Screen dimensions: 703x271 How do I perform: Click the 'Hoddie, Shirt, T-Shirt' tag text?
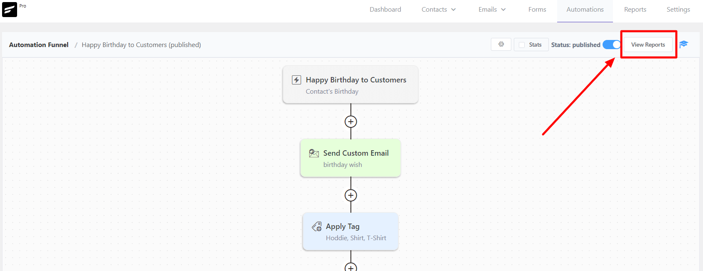tap(356, 238)
